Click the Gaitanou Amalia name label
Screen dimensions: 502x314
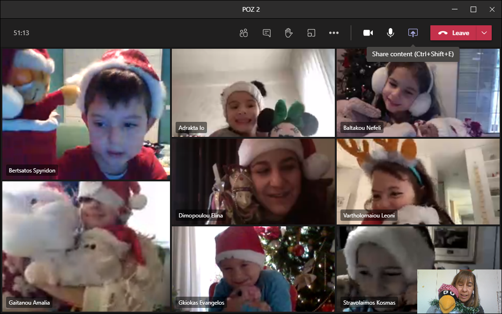click(x=29, y=302)
